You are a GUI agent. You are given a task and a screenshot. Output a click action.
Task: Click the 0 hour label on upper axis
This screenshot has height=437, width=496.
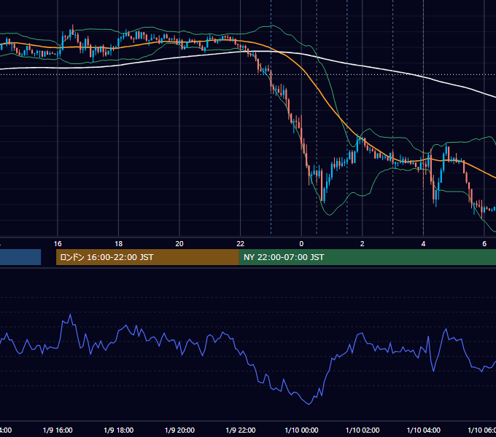pos(301,243)
